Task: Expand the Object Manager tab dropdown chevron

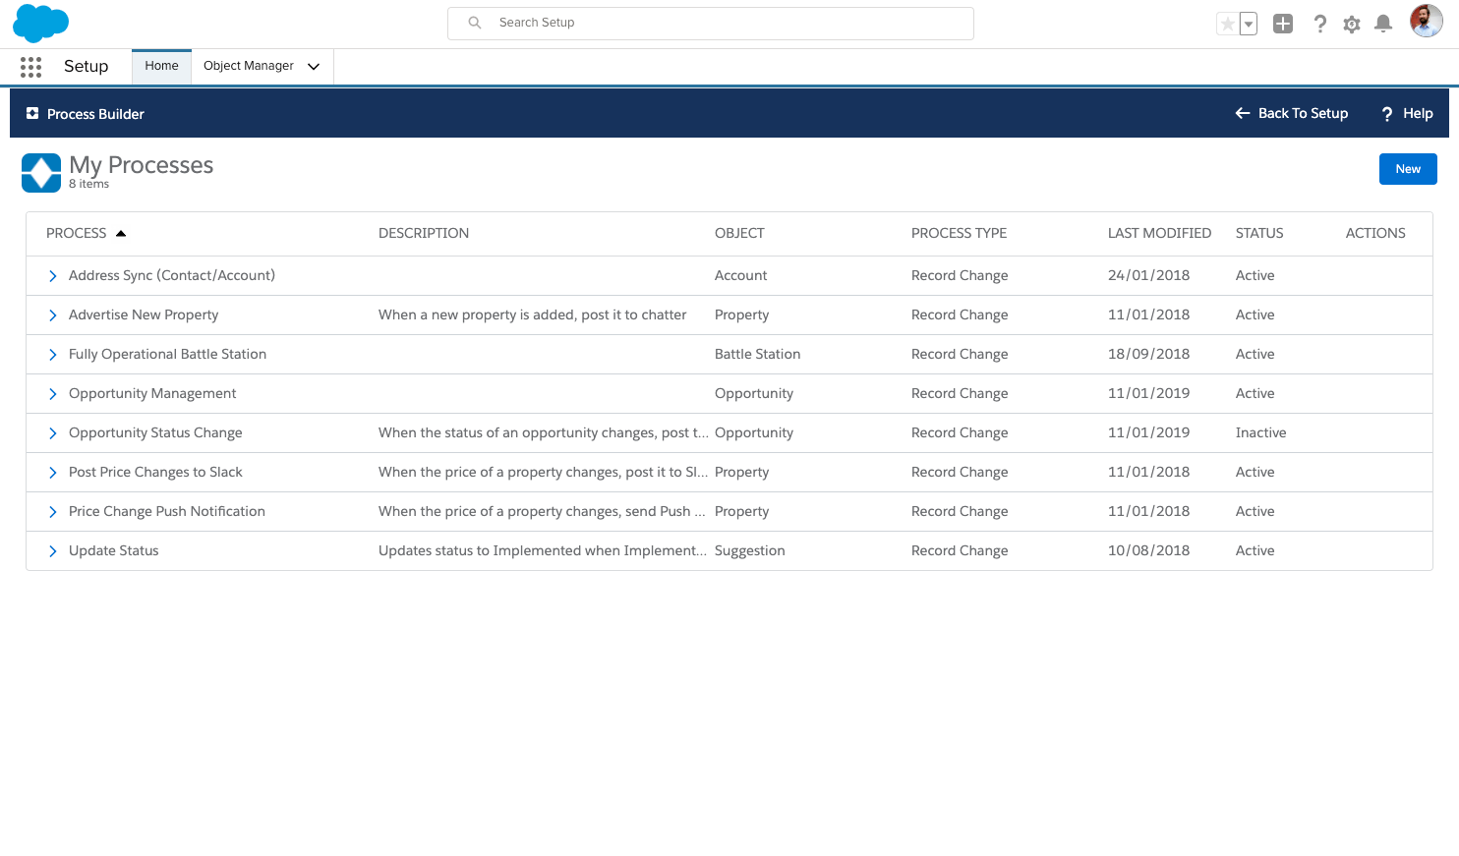Action: pos(314,67)
